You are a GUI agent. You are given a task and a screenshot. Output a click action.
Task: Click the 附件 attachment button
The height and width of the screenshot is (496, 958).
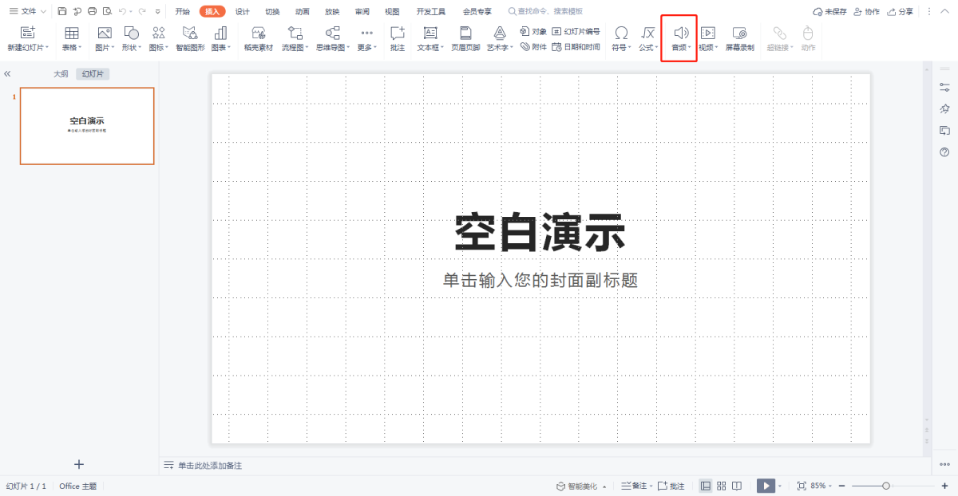click(x=533, y=47)
